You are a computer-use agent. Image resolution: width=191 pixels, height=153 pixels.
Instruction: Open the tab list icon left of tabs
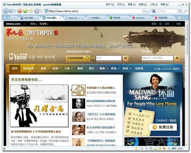tap(4, 18)
